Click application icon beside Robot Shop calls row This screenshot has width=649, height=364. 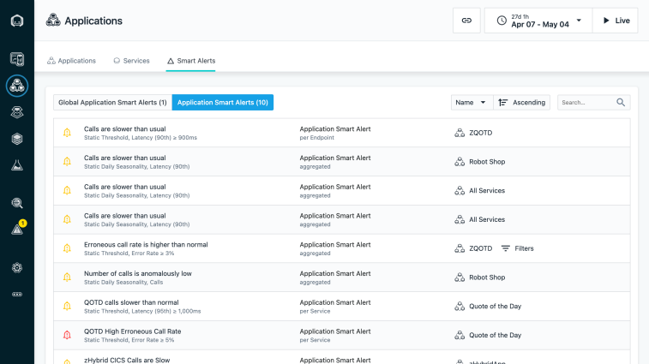tap(460, 277)
